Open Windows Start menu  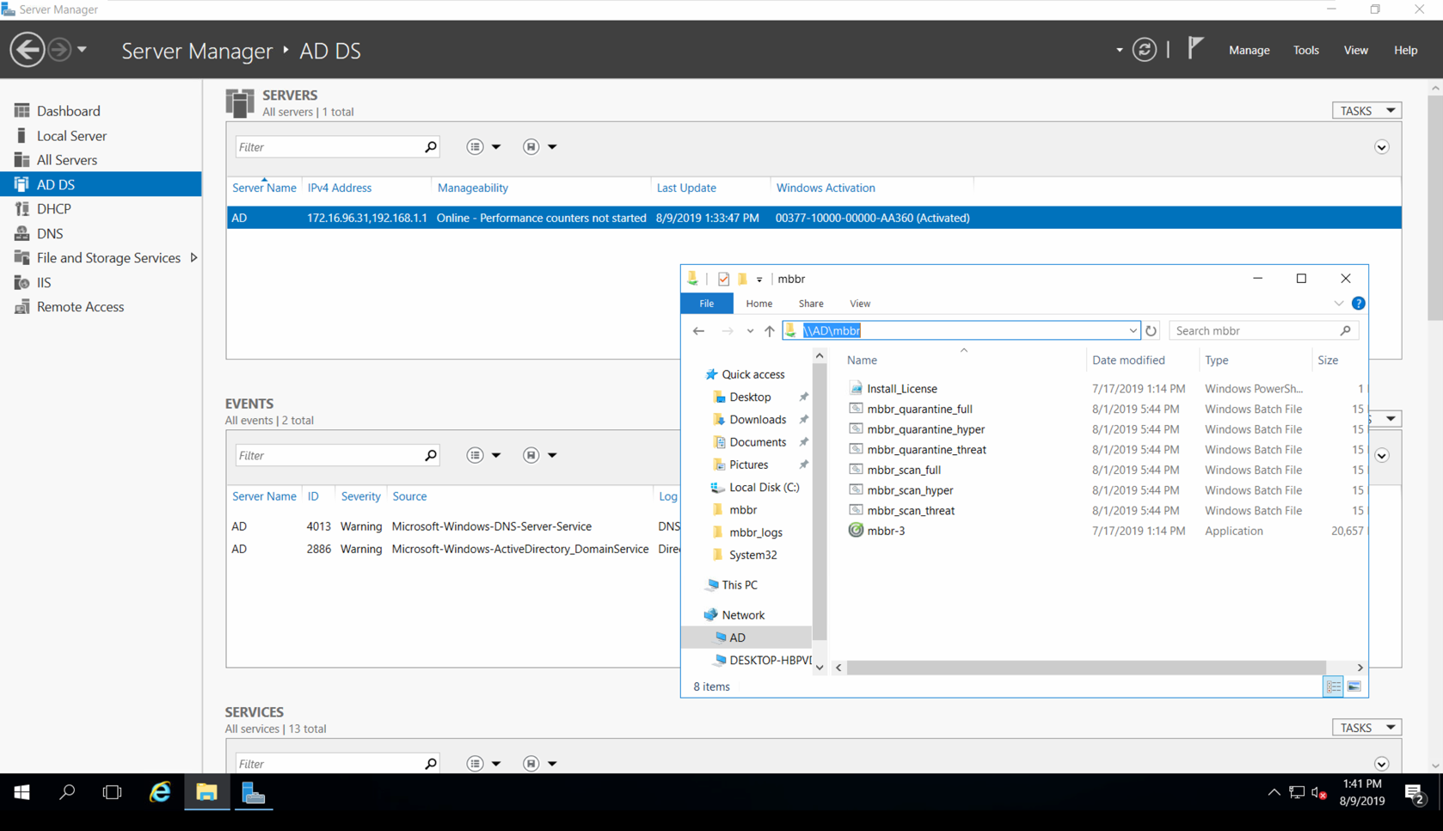click(22, 793)
